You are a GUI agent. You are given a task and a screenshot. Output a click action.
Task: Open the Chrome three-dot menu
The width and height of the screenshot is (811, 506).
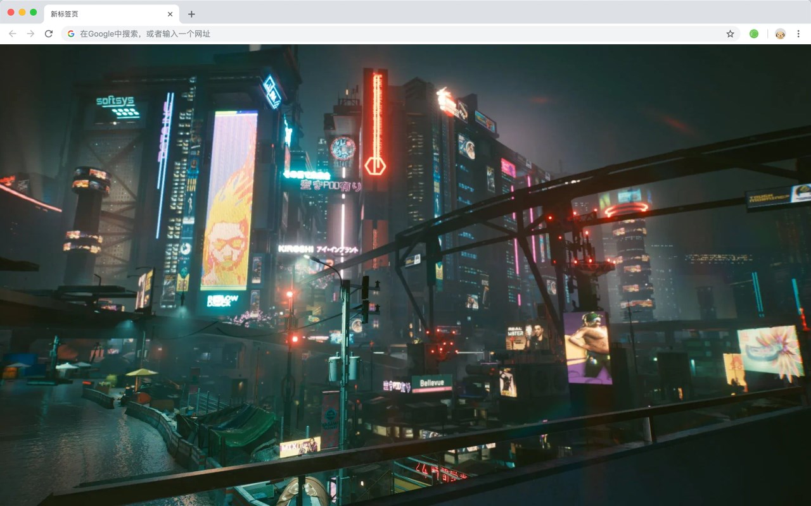pyautogui.click(x=798, y=34)
